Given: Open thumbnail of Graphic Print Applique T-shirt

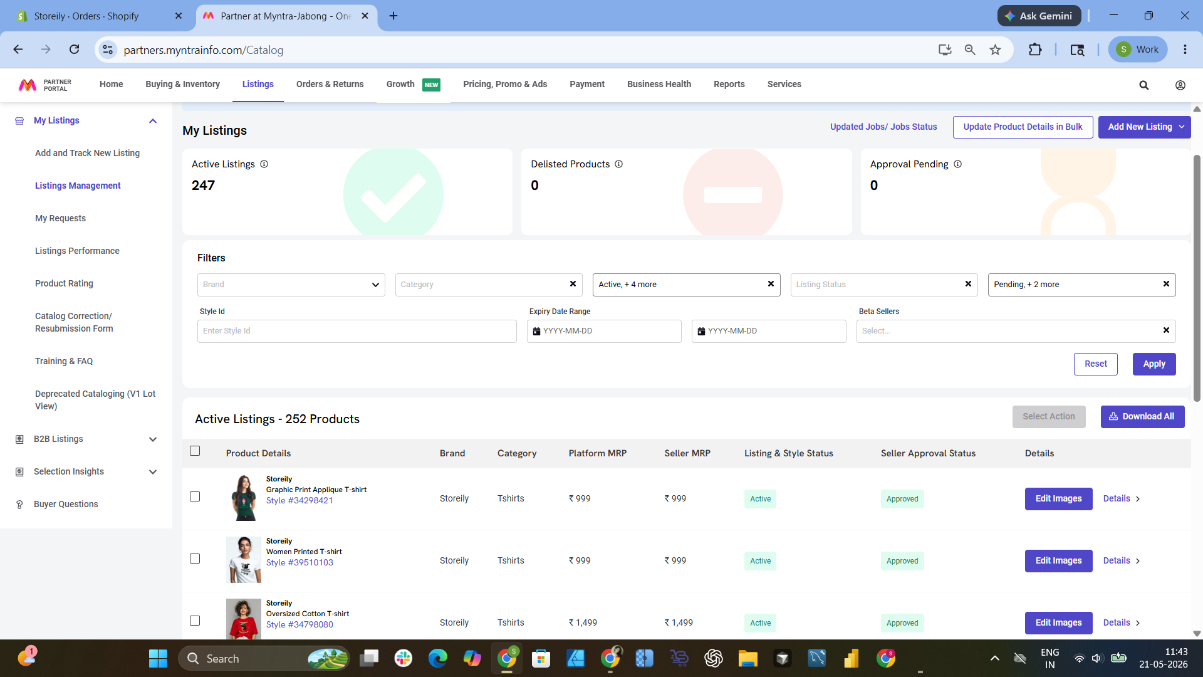Looking at the screenshot, I should pos(244,498).
